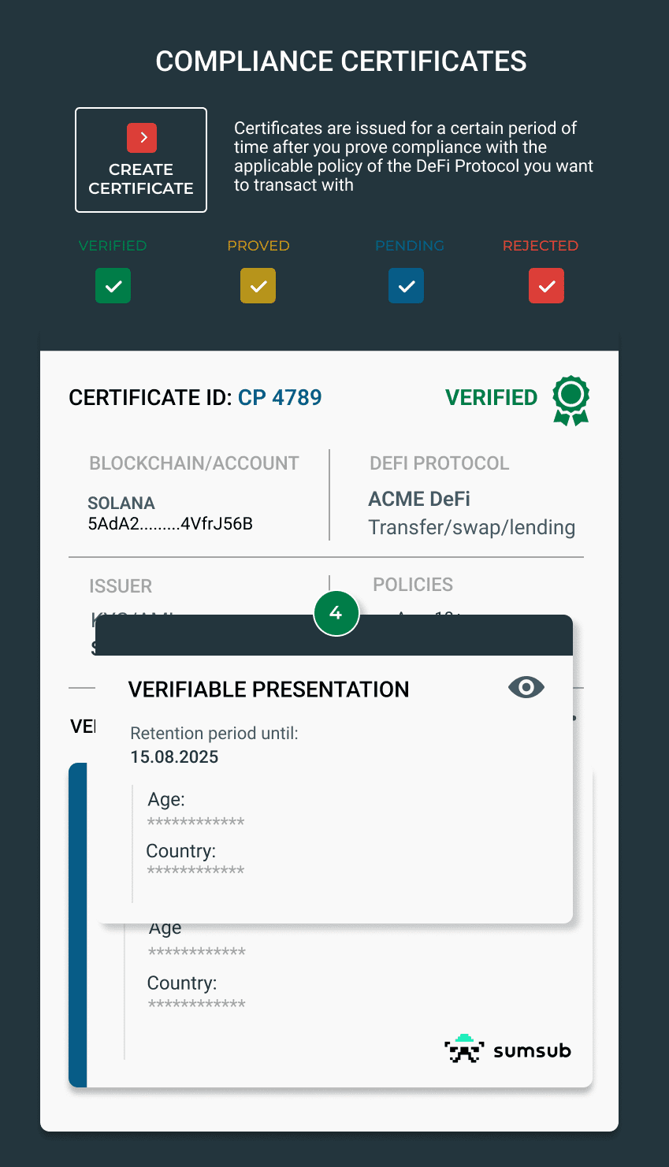Click the blue checkmark icon under PENDING

pos(406,285)
